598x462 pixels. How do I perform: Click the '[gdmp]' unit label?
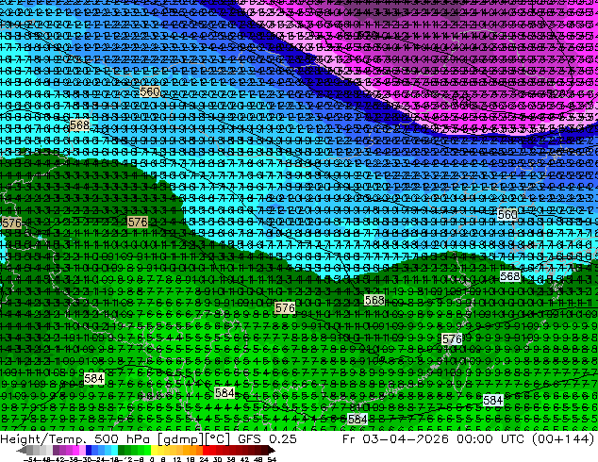click(x=180, y=439)
